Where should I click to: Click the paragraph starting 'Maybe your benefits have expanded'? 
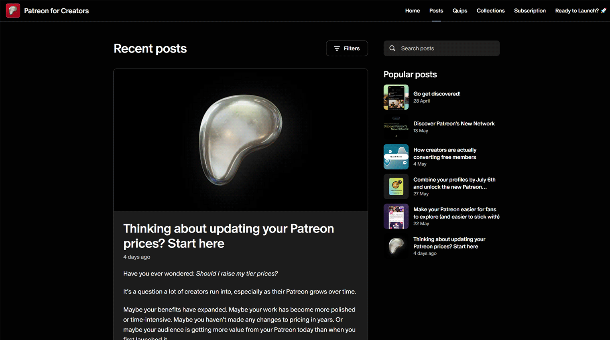click(x=240, y=324)
